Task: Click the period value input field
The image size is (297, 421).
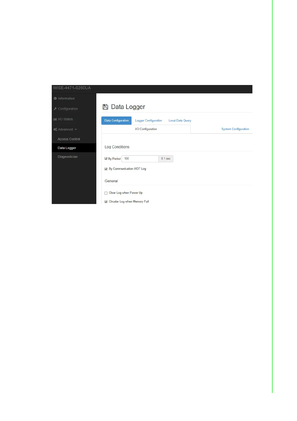Action: tap(140, 159)
